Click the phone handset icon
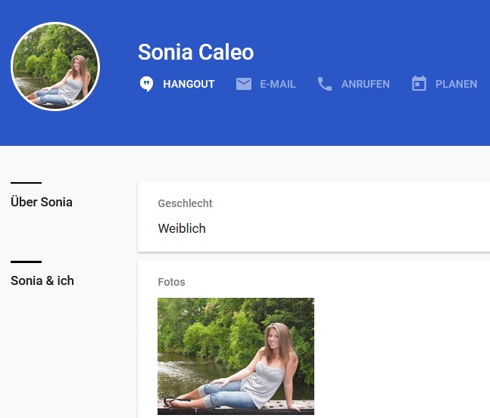The width and height of the screenshot is (490, 418). point(325,84)
